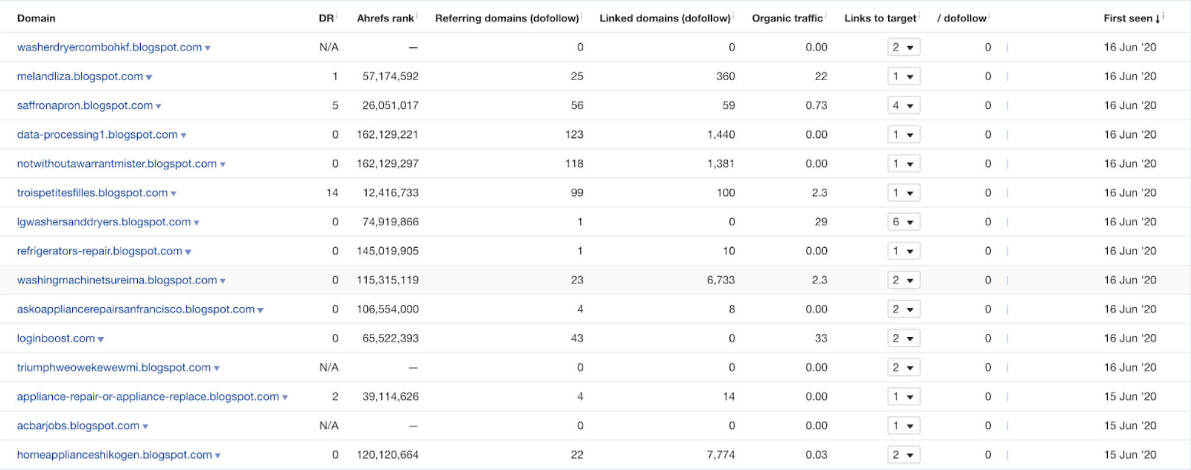Open info tooltip for Linked domains (dofollow)

tap(733, 15)
